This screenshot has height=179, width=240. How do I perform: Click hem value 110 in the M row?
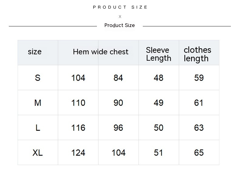click(78, 103)
